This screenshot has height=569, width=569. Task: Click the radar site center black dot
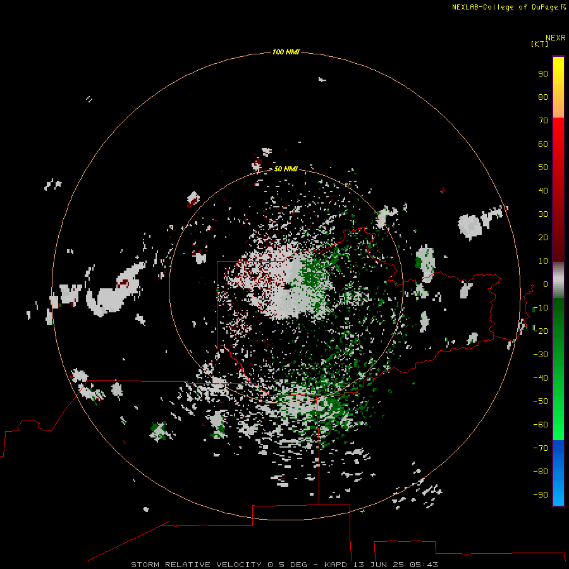pos(286,286)
